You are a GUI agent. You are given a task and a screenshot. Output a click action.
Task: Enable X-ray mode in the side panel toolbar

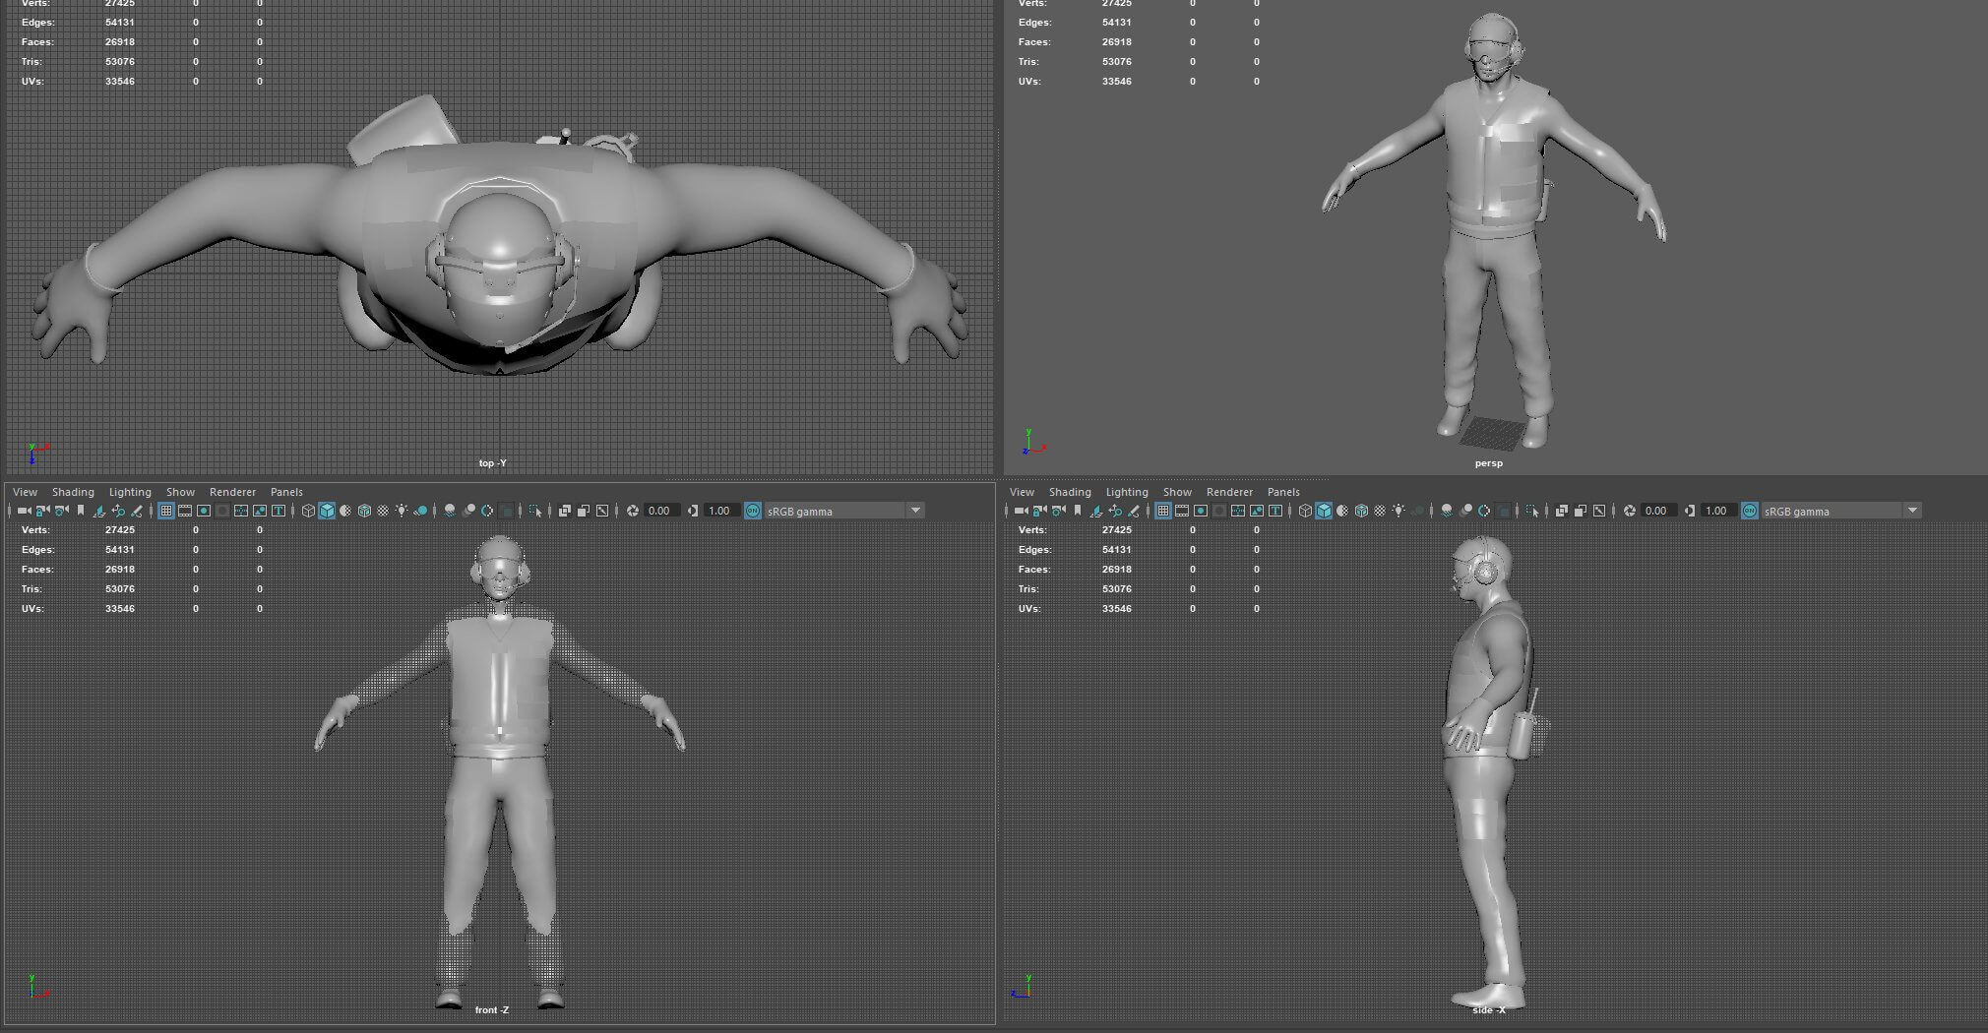[1562, 511]
